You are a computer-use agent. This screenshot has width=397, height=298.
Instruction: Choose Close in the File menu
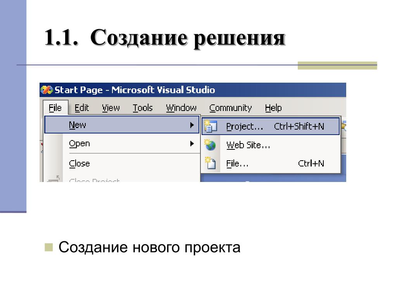(122, 163)
